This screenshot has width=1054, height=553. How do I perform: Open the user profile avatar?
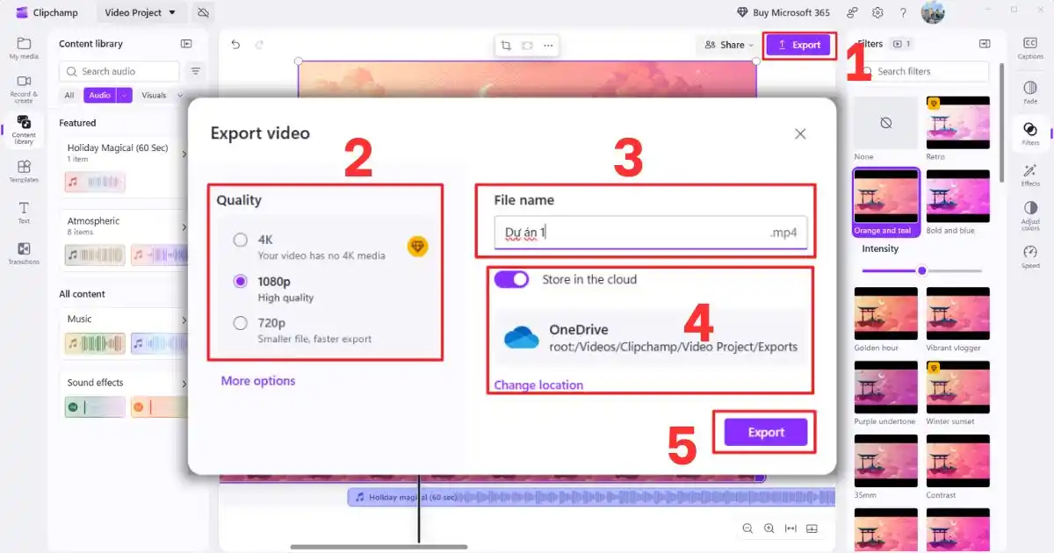(x=933, y=12)
